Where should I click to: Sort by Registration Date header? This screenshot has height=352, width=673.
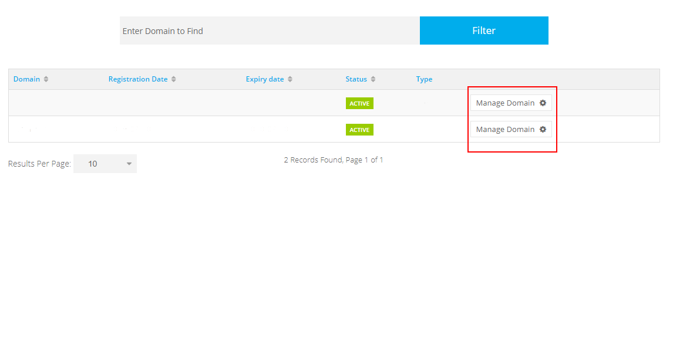(138, 79)
